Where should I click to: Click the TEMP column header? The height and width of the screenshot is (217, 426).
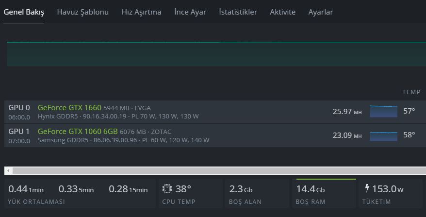tap(411, 92)
